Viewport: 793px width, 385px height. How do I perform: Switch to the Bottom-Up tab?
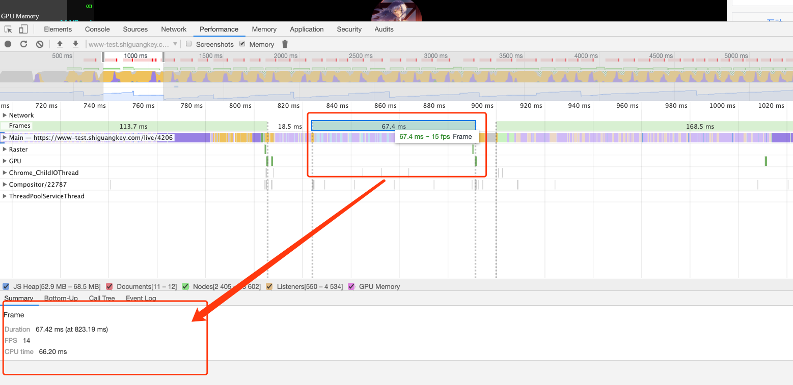click(x=61, y=299)
